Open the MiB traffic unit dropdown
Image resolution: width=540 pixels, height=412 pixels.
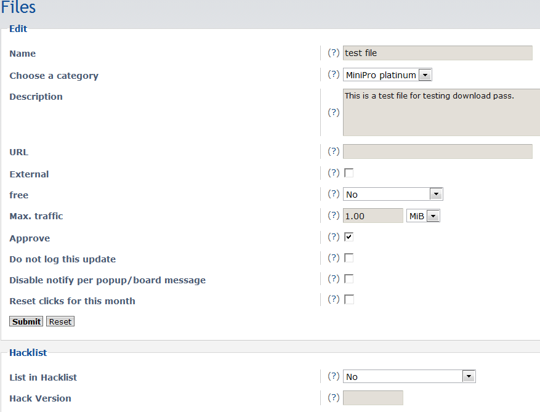point(423,216)
